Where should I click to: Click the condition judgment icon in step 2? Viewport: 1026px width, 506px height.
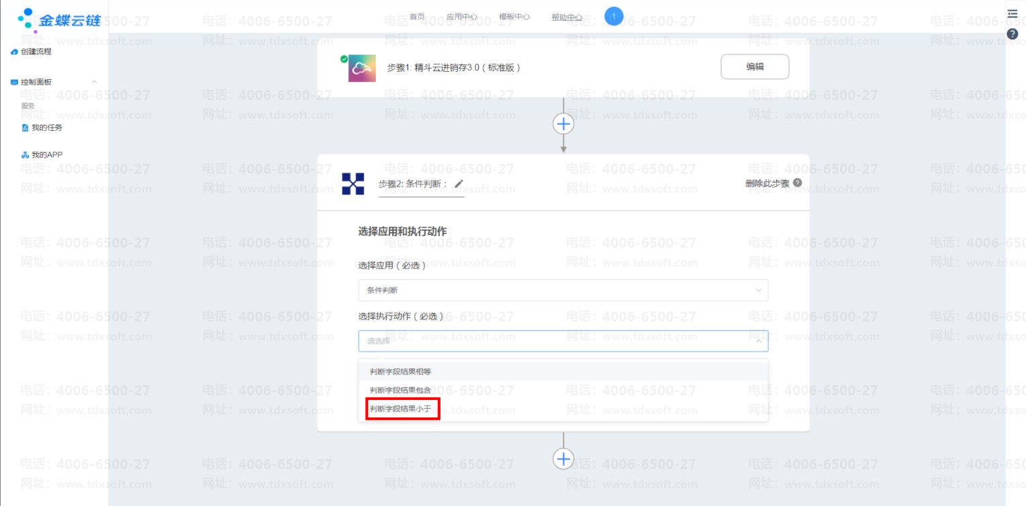point(353,183)
